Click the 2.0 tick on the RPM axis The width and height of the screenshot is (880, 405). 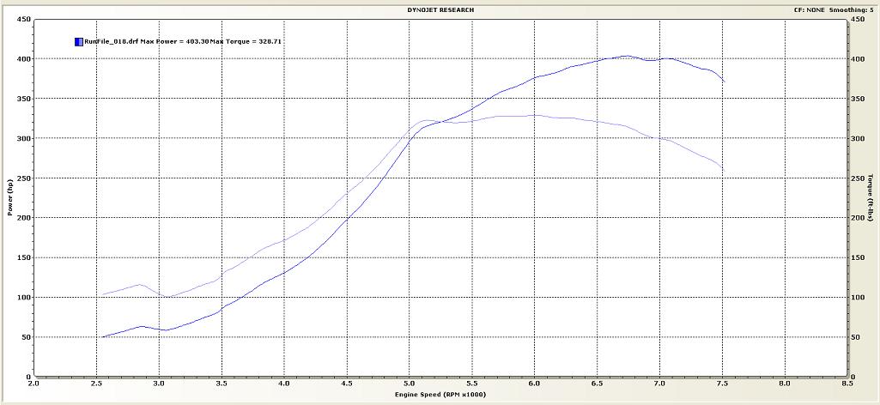tap(33, 384)
